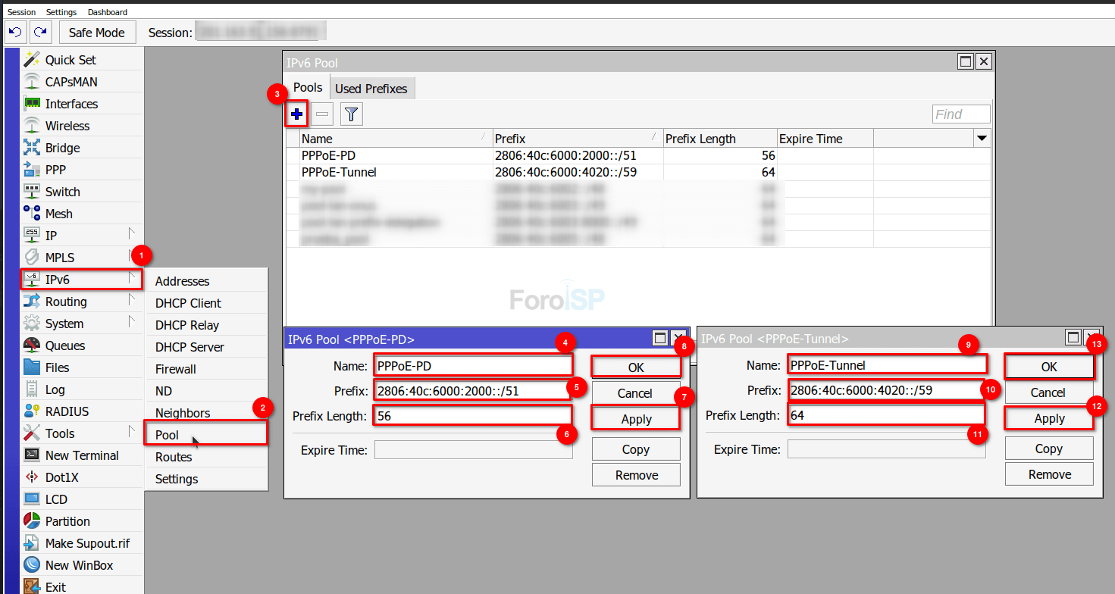
Task: Click Apply in PPPoE-PD dialog
Action: pyautogui.click(x=635, y=419)
